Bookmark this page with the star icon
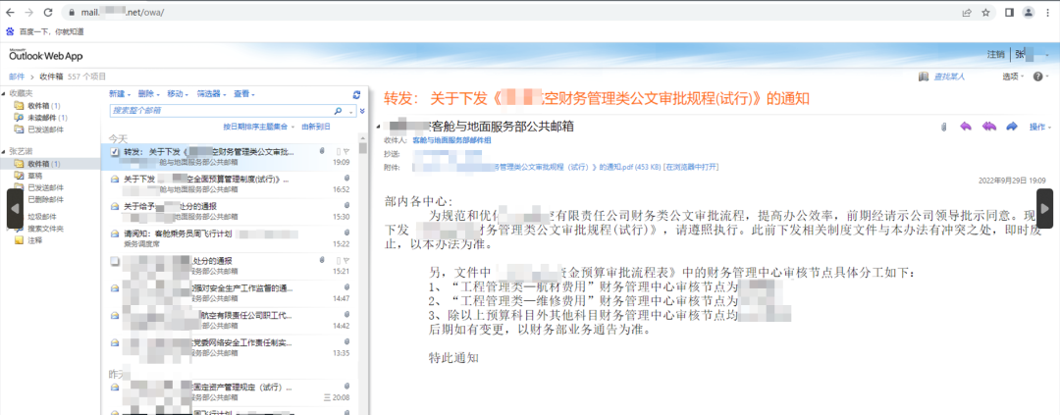This screenshot has height=415, width=1060. point(986,12)
